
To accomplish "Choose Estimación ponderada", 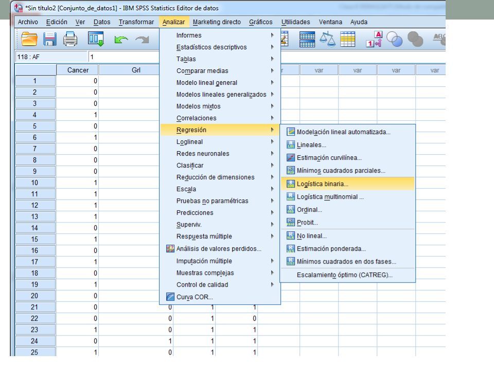I will coord(347,249).
